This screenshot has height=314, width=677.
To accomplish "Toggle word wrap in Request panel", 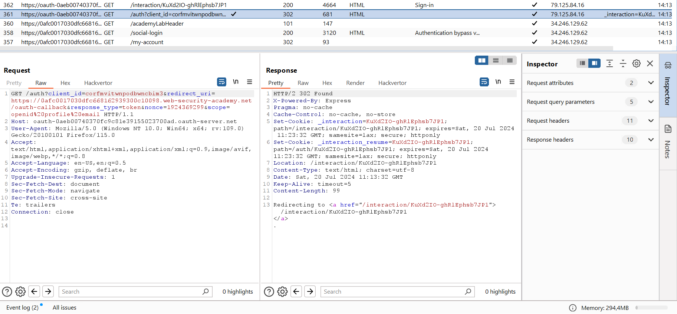I will pyautogui.click(x=221, y=82).
